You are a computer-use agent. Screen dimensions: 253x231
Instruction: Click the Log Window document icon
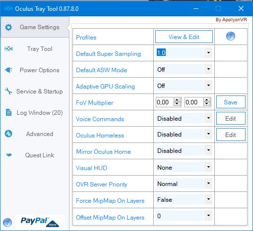pos(8,112)
